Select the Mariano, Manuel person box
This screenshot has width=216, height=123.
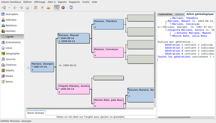(x=73, y=38)
